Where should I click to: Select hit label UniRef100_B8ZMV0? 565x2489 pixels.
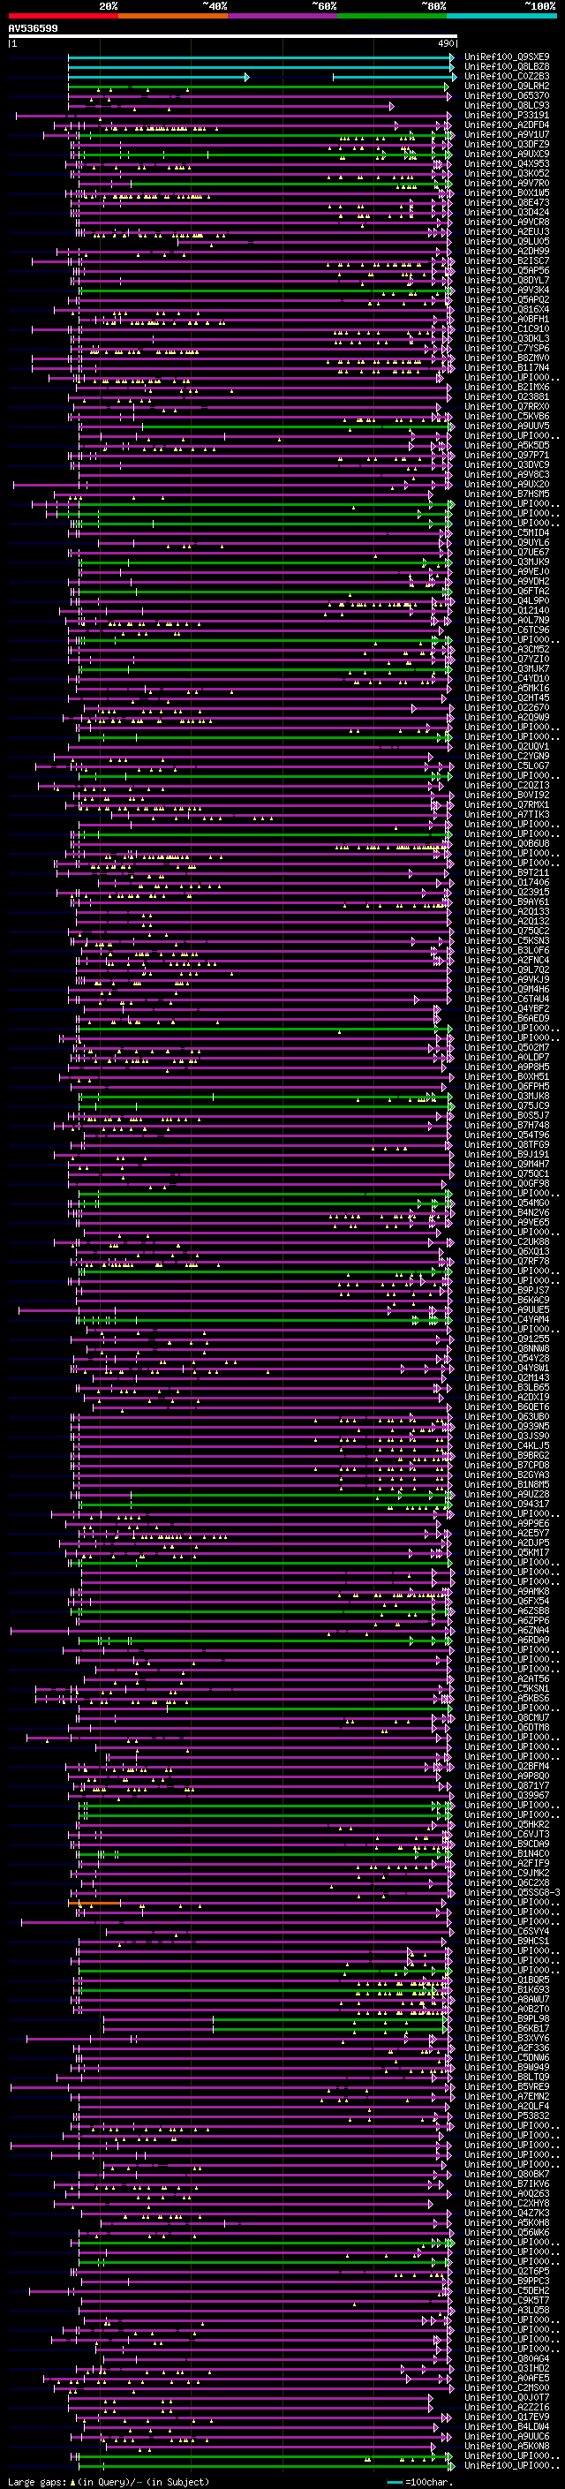pos(507,358)
